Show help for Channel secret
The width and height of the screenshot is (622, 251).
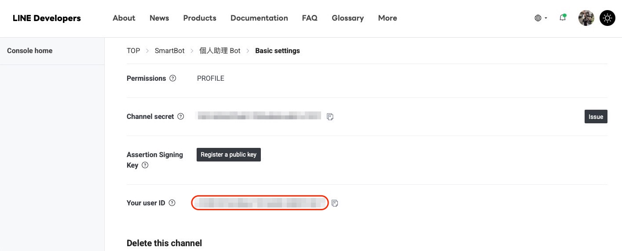[x=180, y=117]
